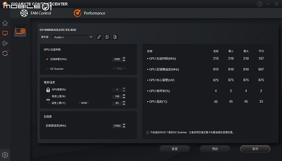The width and height of the screenshot is (282, 161).
Task: Open settings gear at bottom left
Action: (5, 155)
